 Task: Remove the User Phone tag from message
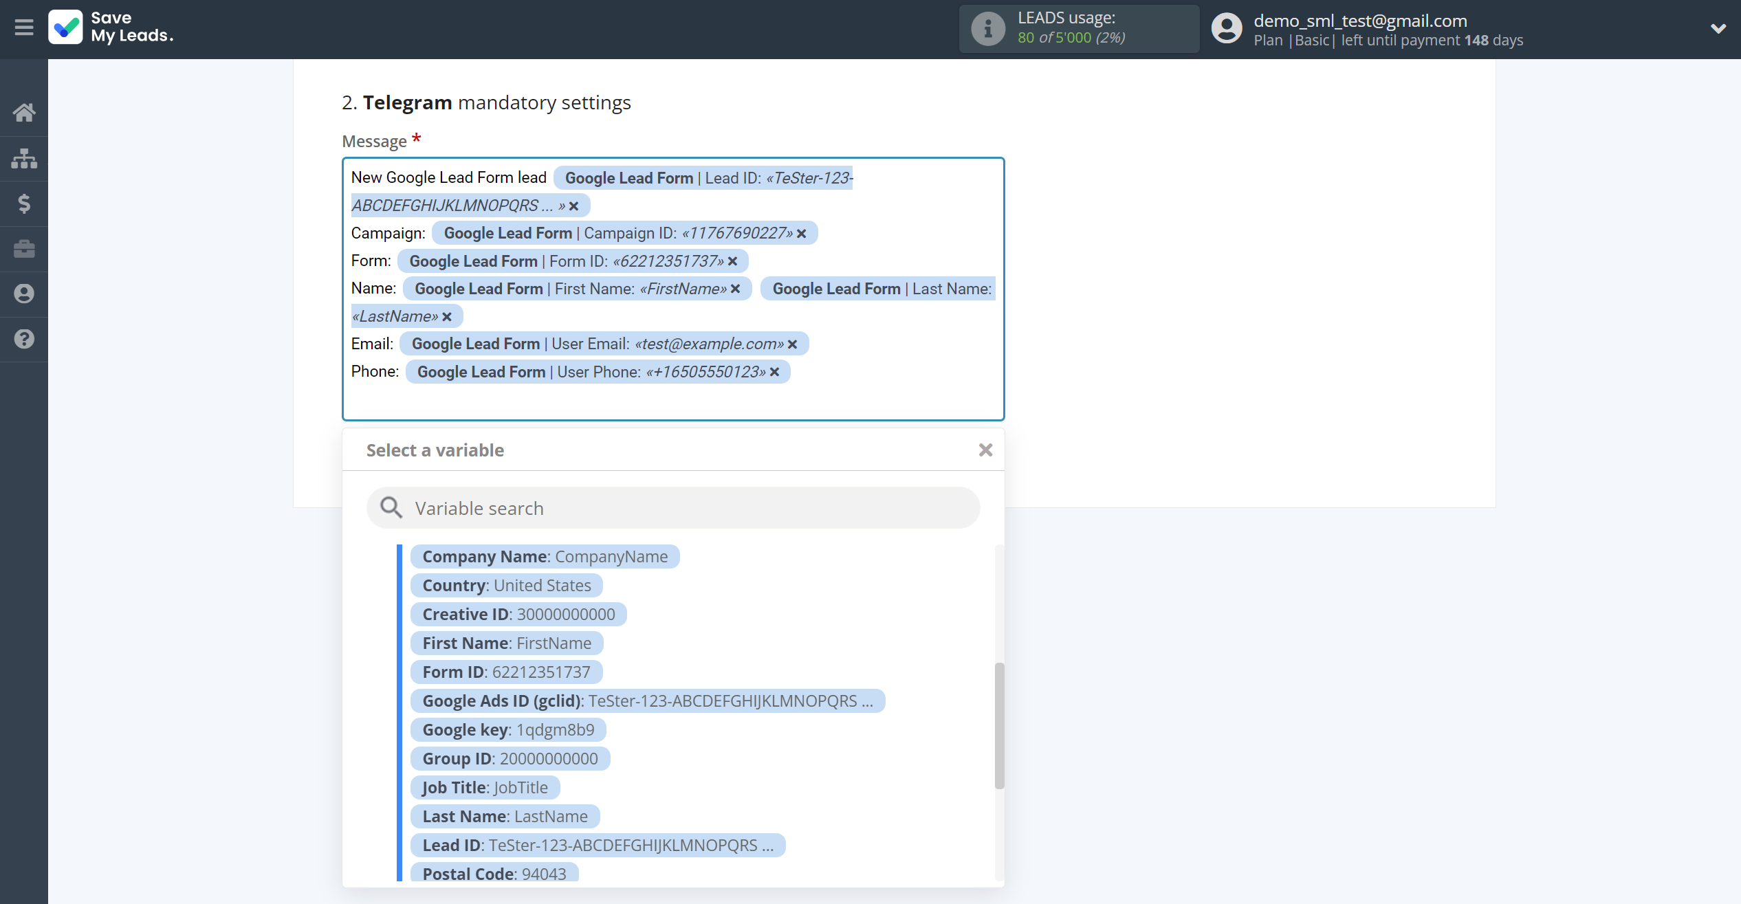(x=775, y=372)
